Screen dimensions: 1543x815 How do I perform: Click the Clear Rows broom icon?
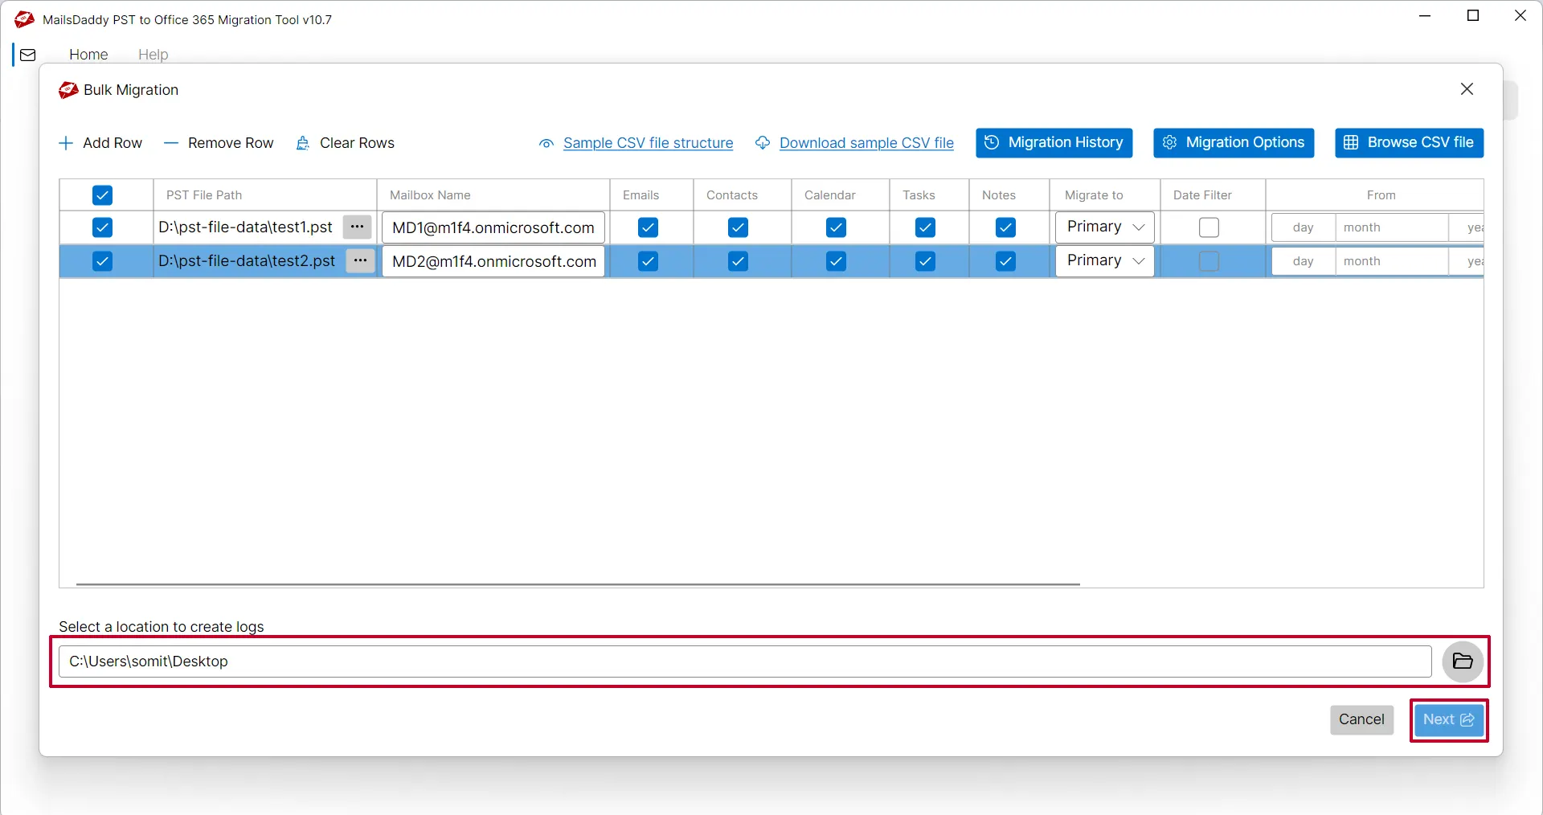tap(303, 143)
